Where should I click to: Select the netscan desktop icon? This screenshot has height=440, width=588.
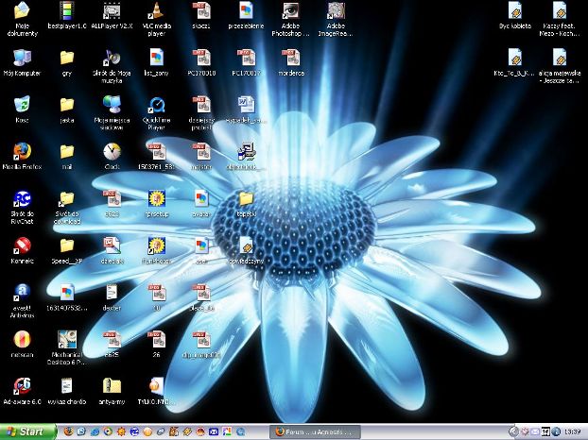click(x=22, y=339)
